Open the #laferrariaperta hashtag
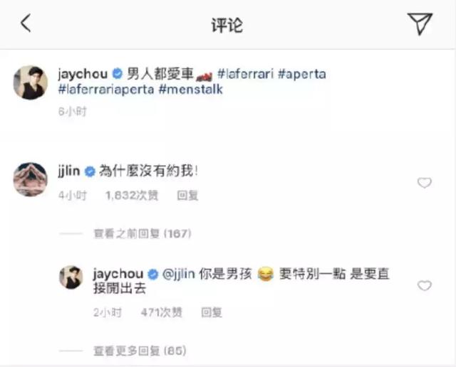This screenshot has height=367, width=456. point(106,89)
